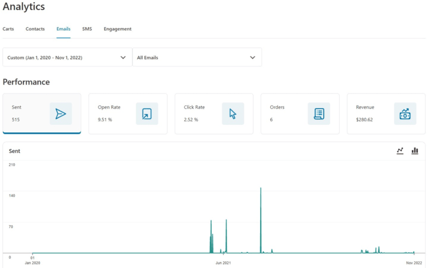Click the Open Rate arrow icon

coord(147,114)
